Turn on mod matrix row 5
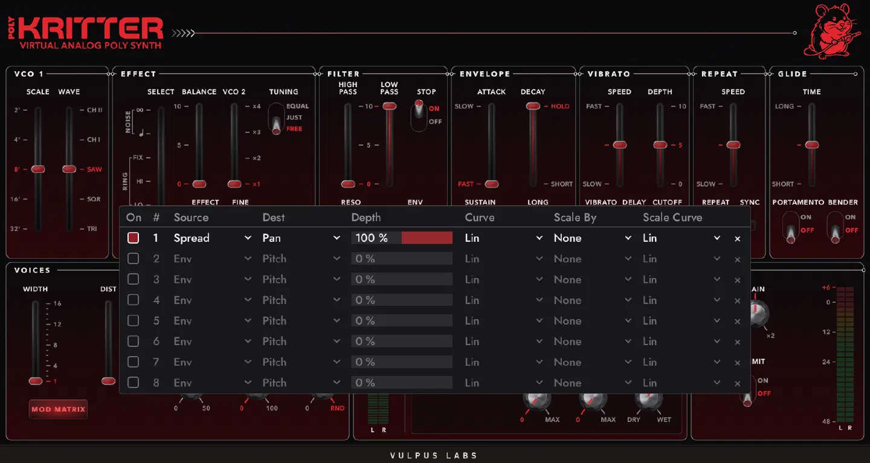870x463 pixels. (x=133, y=320)
